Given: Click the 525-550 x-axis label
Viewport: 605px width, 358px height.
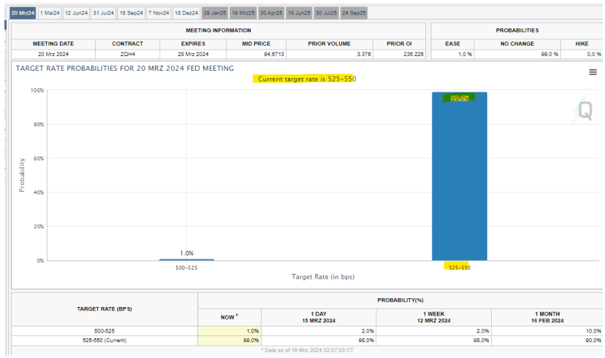Looking at the screenshot, I should pos(459,268).
